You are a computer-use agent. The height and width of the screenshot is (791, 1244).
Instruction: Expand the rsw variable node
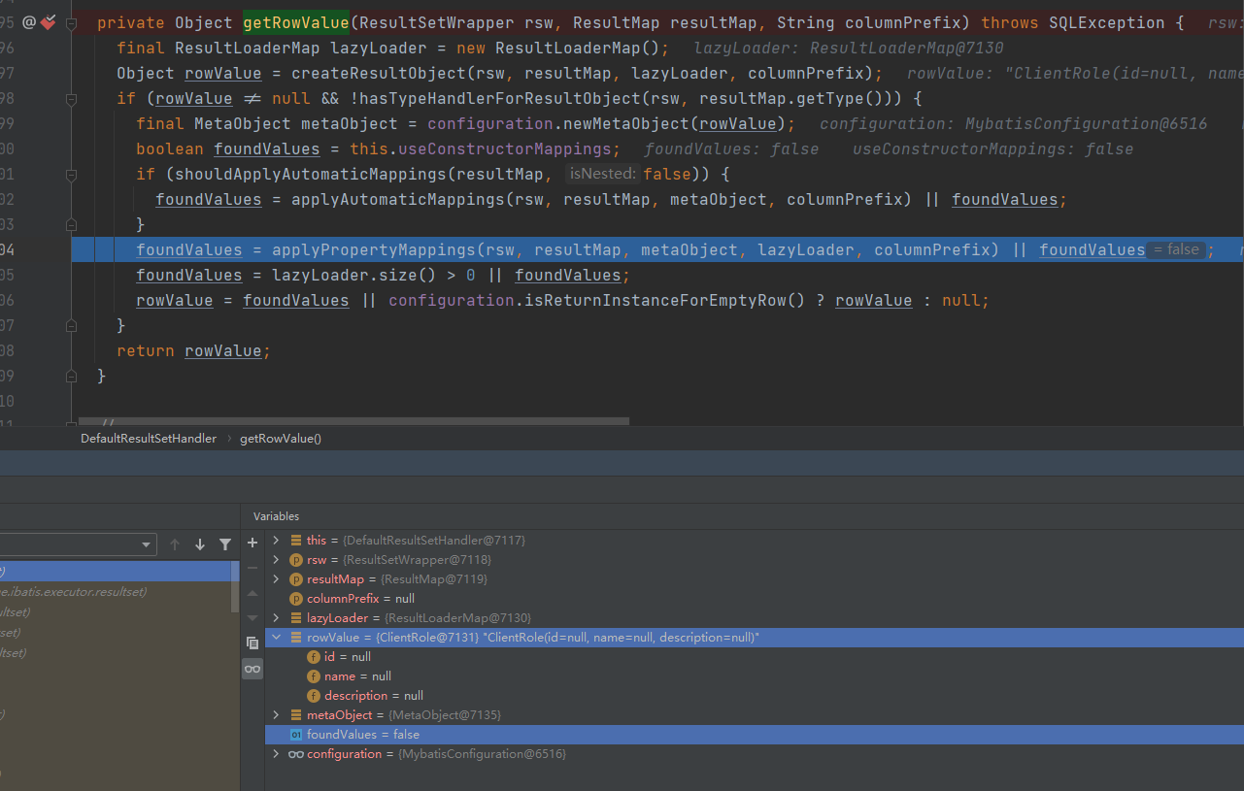coord(276,559)
